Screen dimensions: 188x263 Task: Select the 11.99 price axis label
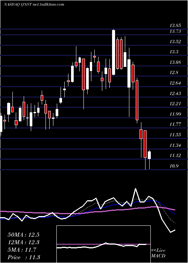tap(175, 114)
